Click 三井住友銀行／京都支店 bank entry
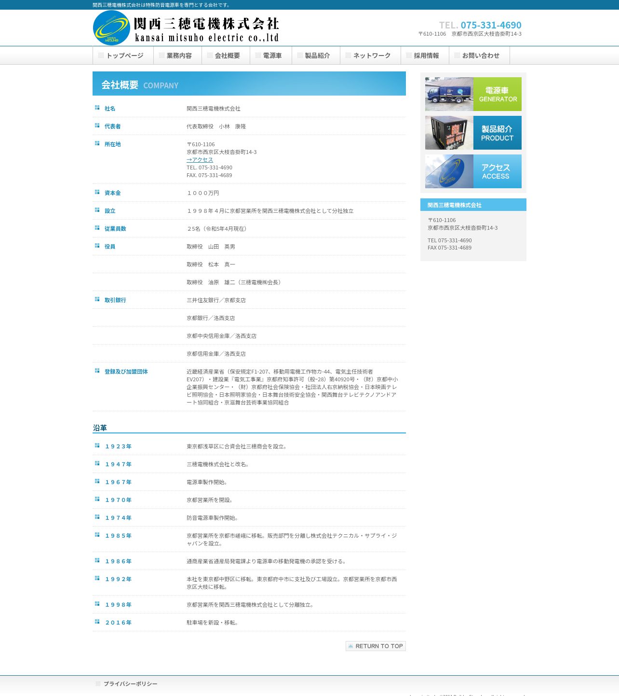Image resolution: width=619 pixels, height=696 pixels. click(216, 300)
